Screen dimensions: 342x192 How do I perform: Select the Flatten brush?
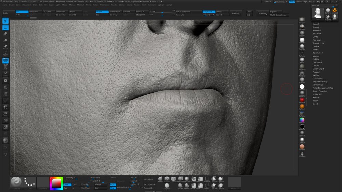[x=180, y=186]
